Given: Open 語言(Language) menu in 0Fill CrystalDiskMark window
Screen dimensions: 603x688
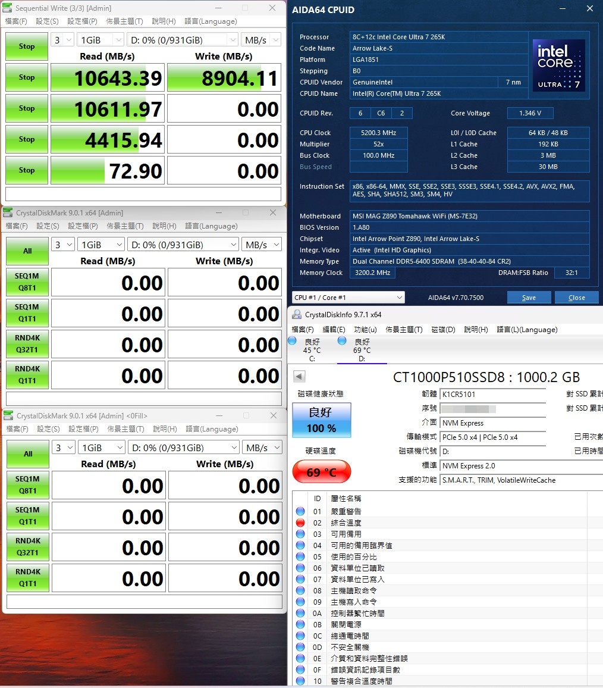Looking at the screenshot, I should [212, 429].
